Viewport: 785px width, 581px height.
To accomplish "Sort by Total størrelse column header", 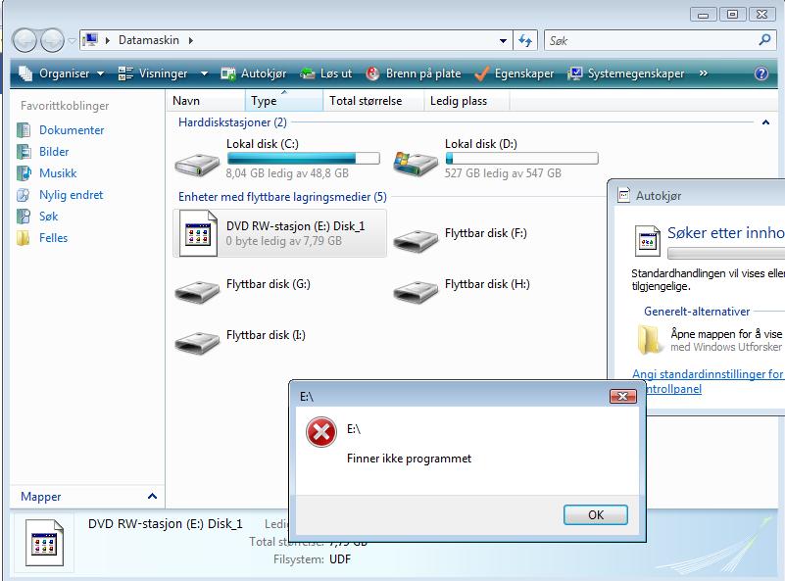I will click(373, 101).
